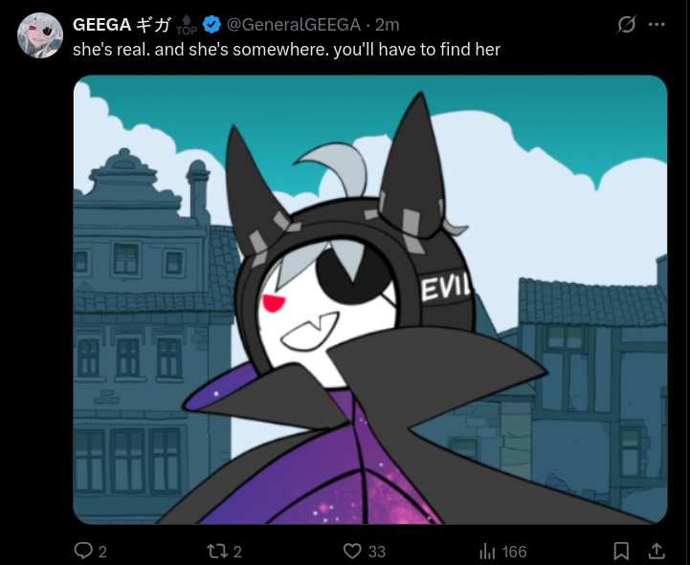Click the GEEGA ギガ display name
This screenshot has width=690, height=565.
tap(122, 25)
